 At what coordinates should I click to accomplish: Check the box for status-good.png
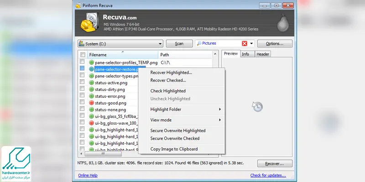pyautogui.click(x=82, y=102)
